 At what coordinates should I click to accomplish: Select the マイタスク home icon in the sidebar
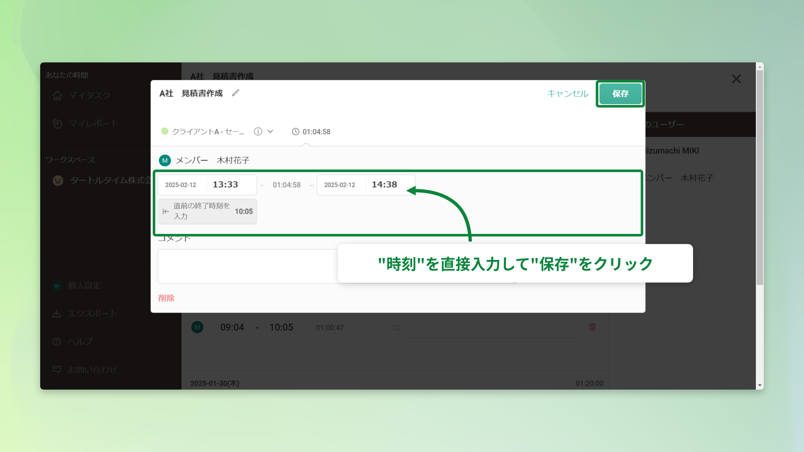pyautogui.click(x=57, y=95)
